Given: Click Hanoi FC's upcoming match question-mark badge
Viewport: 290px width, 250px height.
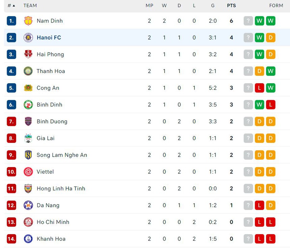Looking at the screenshot, I should 248,37.
